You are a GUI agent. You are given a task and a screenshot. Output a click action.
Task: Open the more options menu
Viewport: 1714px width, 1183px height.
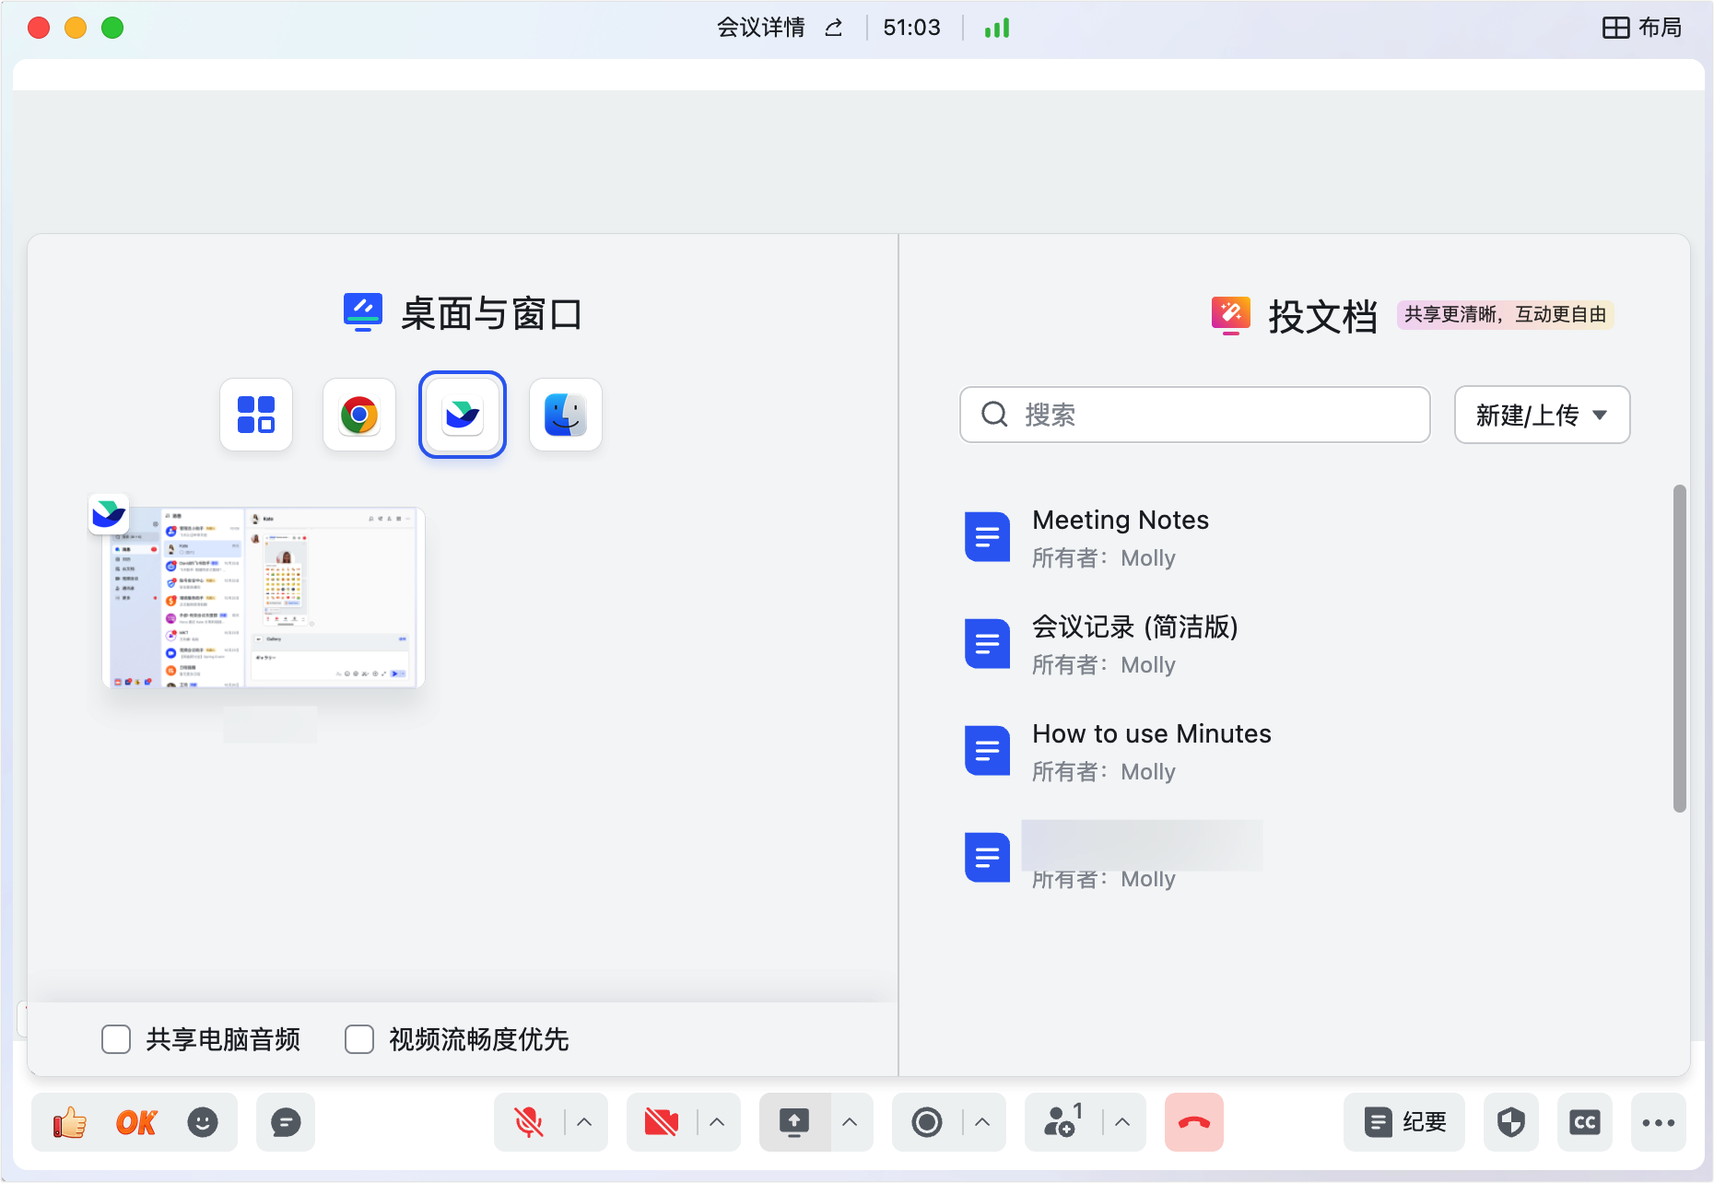(x=1659, y=1122)
